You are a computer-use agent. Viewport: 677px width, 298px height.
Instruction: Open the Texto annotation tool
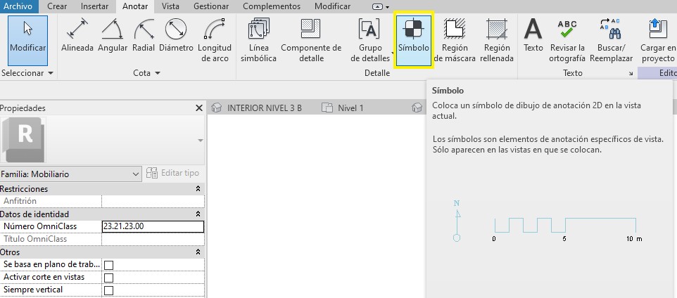(533, 39)
